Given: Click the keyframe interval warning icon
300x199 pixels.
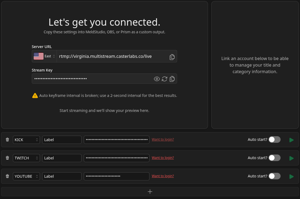Looking at the screenshot, I should (35, 95).
